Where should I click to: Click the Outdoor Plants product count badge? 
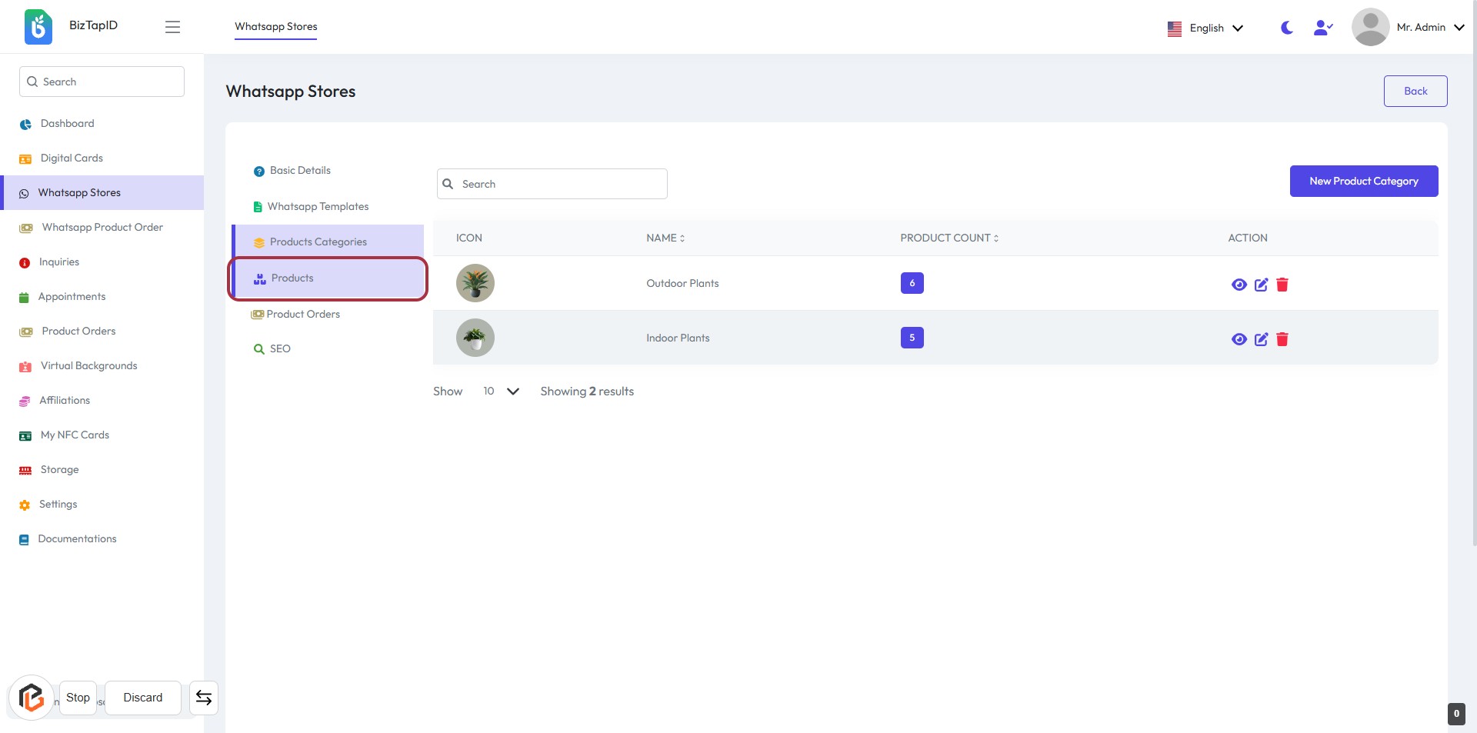[912, 283]
